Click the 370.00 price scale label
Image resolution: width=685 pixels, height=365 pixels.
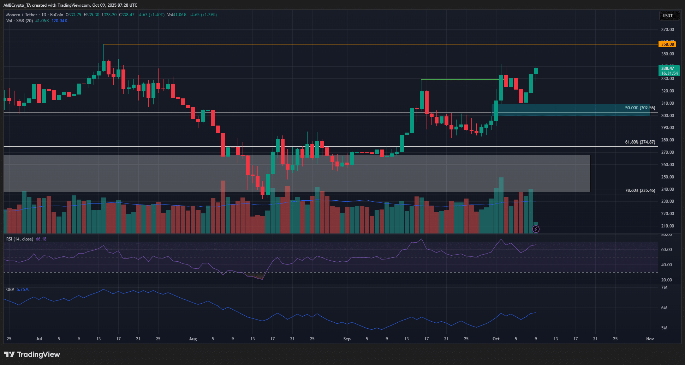click(x=667, y=30)
